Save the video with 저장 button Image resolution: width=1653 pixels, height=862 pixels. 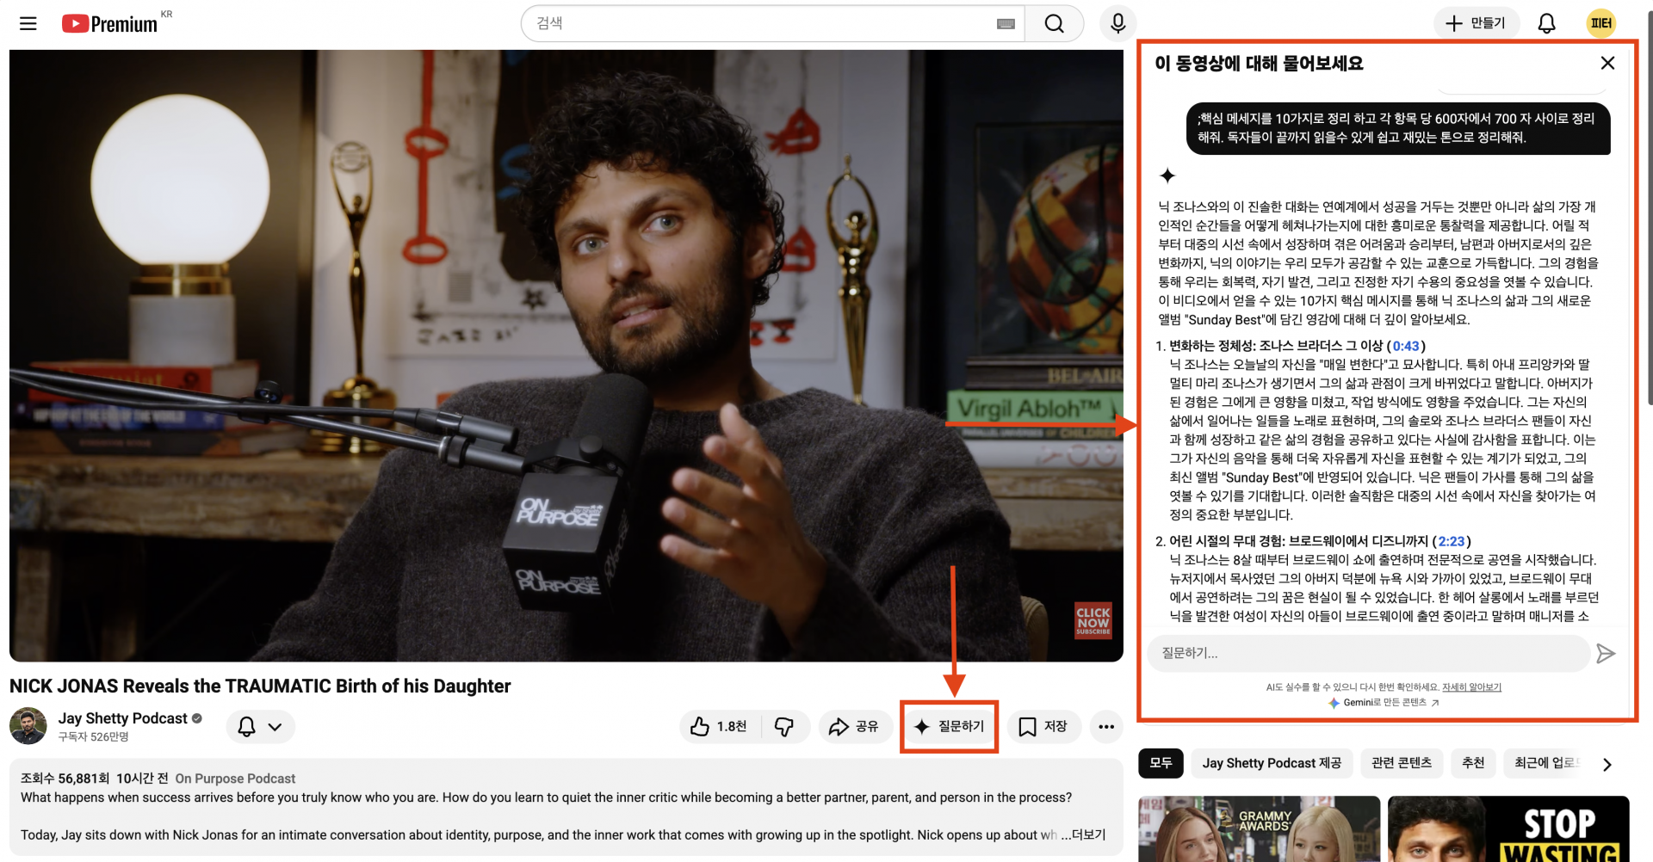coord(1043,727)
